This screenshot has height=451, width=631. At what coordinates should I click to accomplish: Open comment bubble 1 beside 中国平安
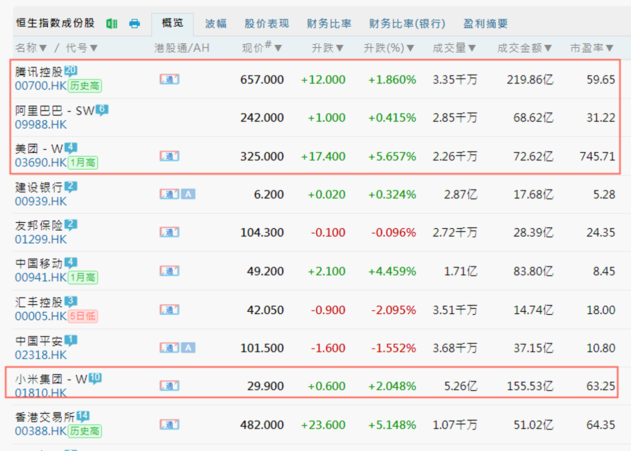[71, 341]
